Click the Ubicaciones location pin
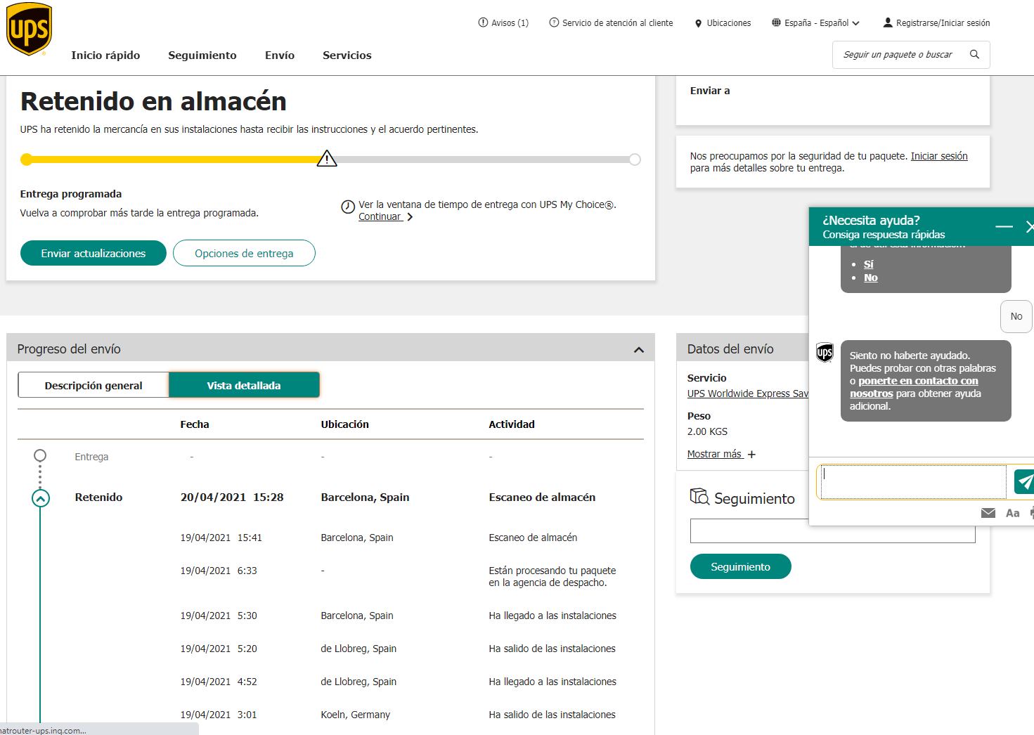This screenshot has width=1034, height=735. click(698, 23)
